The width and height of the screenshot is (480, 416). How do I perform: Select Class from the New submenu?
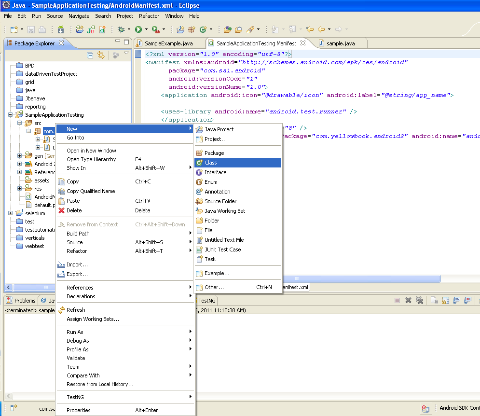[x=212, y=163]
